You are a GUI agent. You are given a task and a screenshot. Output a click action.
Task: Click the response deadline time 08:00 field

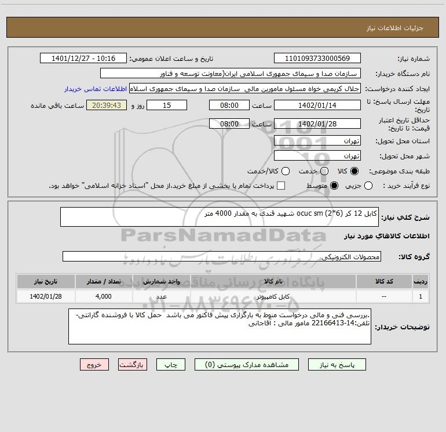tap(229, 105)
